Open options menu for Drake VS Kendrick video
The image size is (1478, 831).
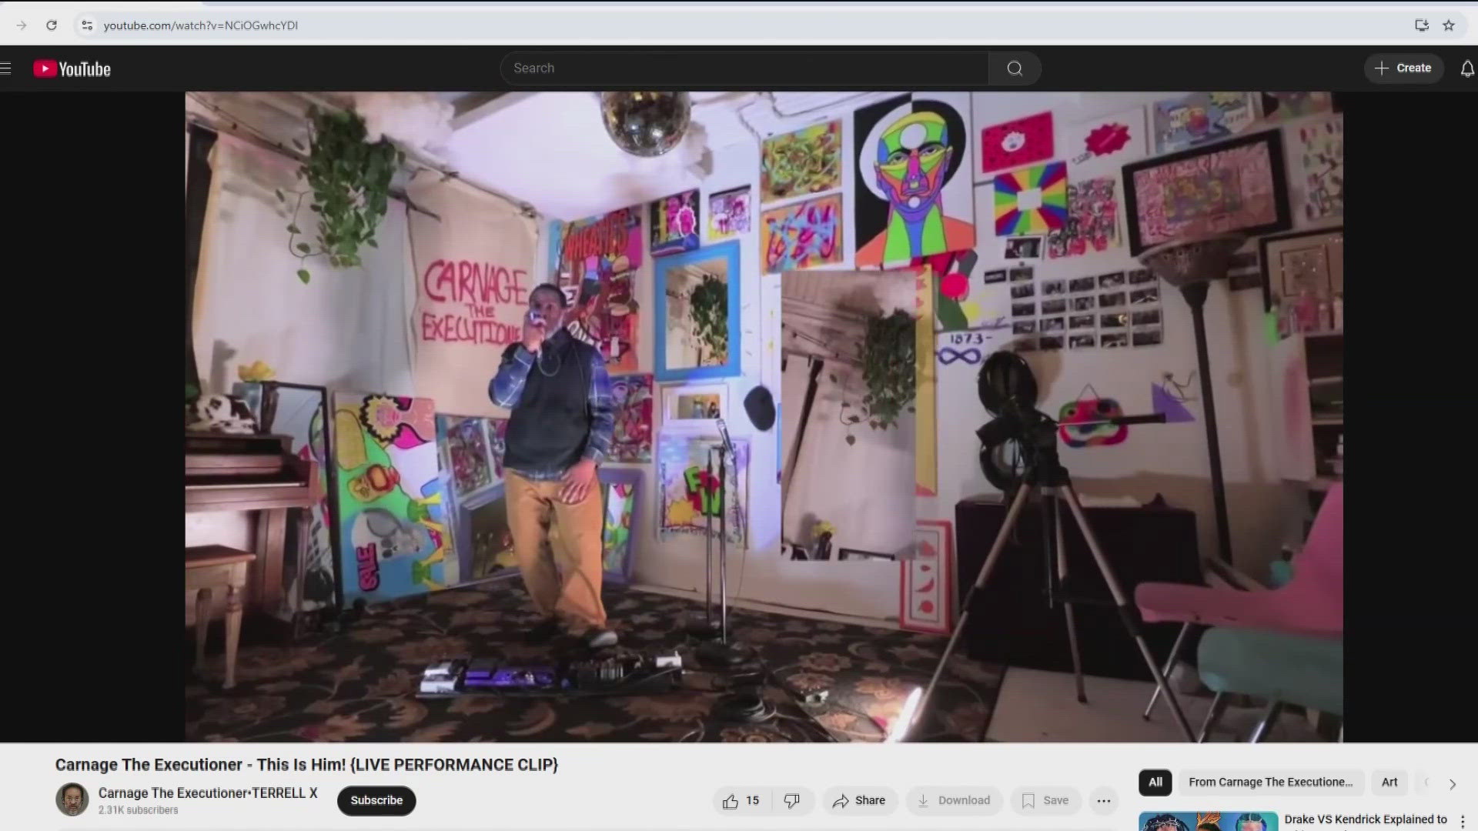click(1463, 822)
